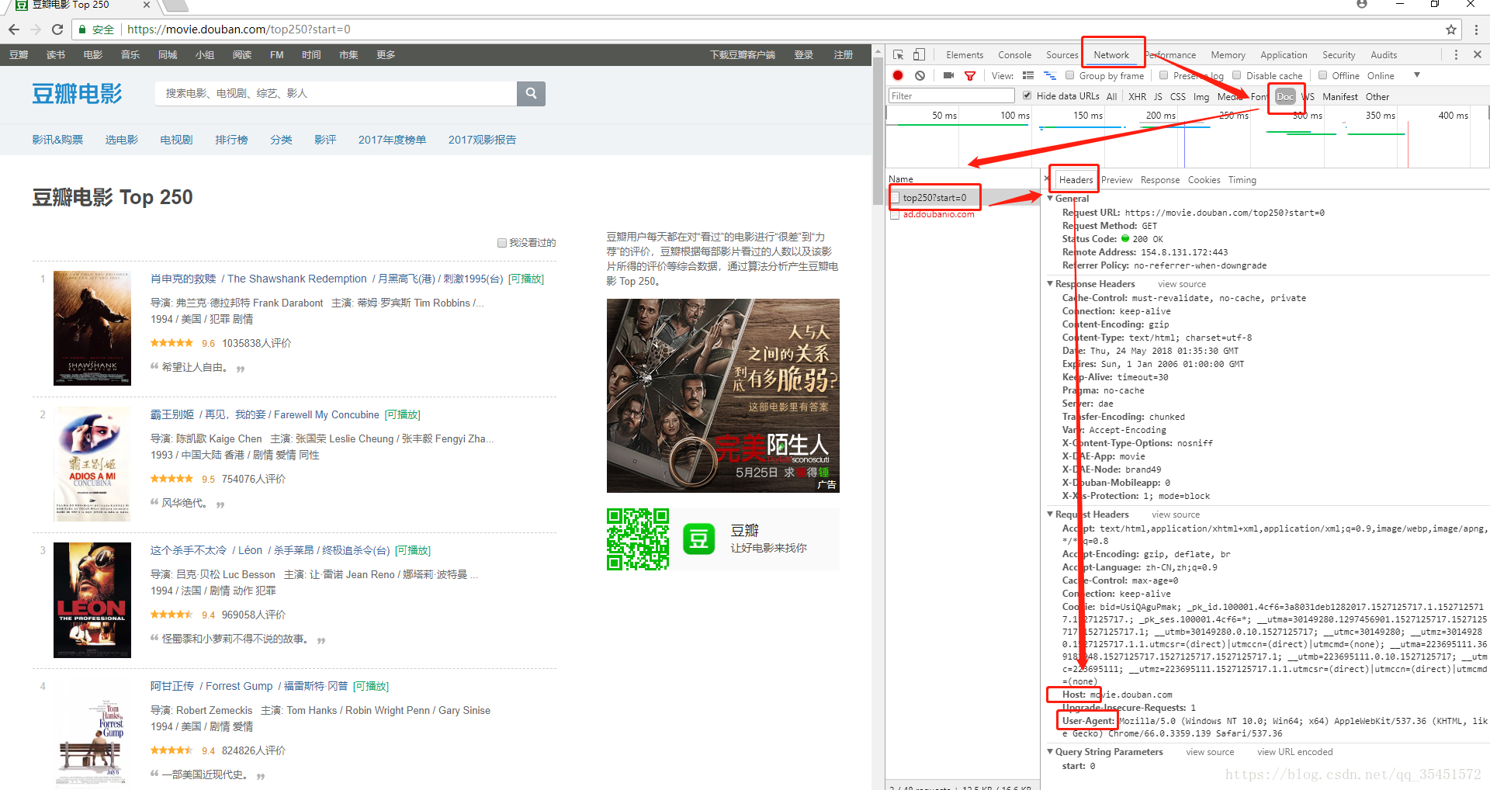Filter requests by Img type
This screenshot has height=790, width=1490.
point(1201,96)
